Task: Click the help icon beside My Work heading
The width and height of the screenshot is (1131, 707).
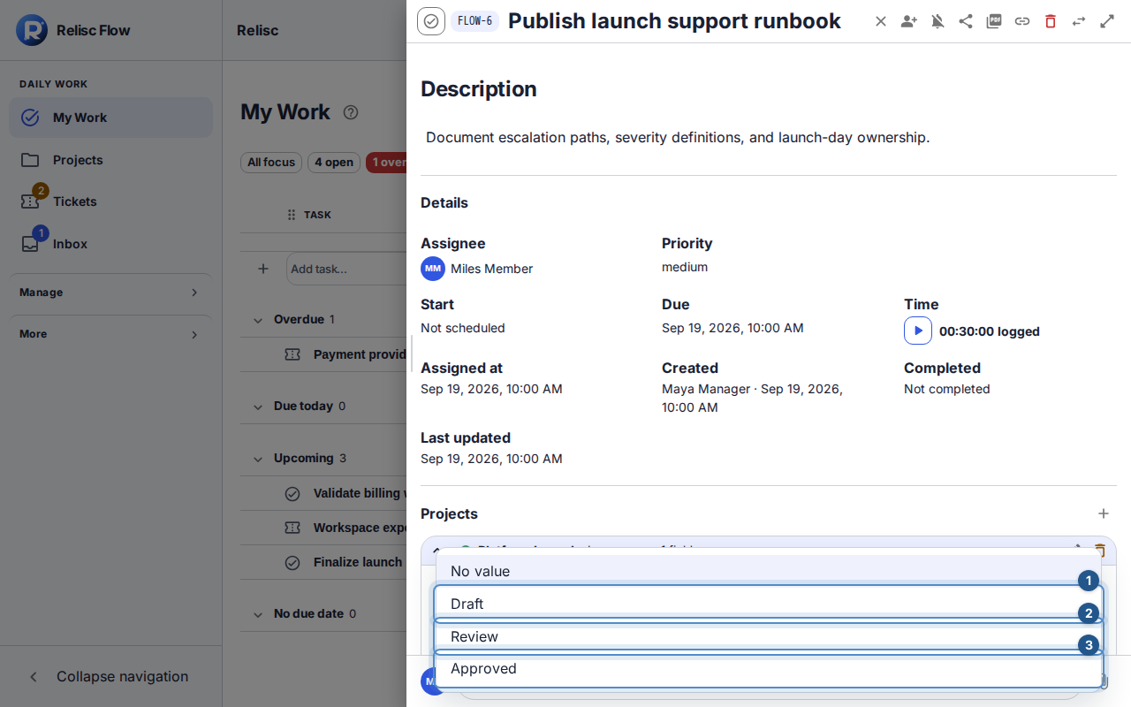Action: [x=351, y=112]
